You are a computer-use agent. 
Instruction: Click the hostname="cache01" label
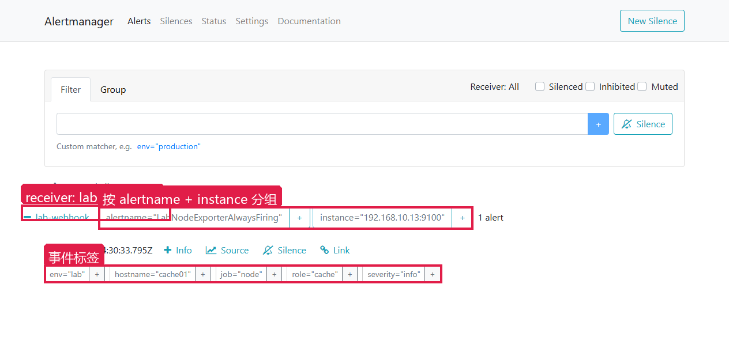click(152, 274)
